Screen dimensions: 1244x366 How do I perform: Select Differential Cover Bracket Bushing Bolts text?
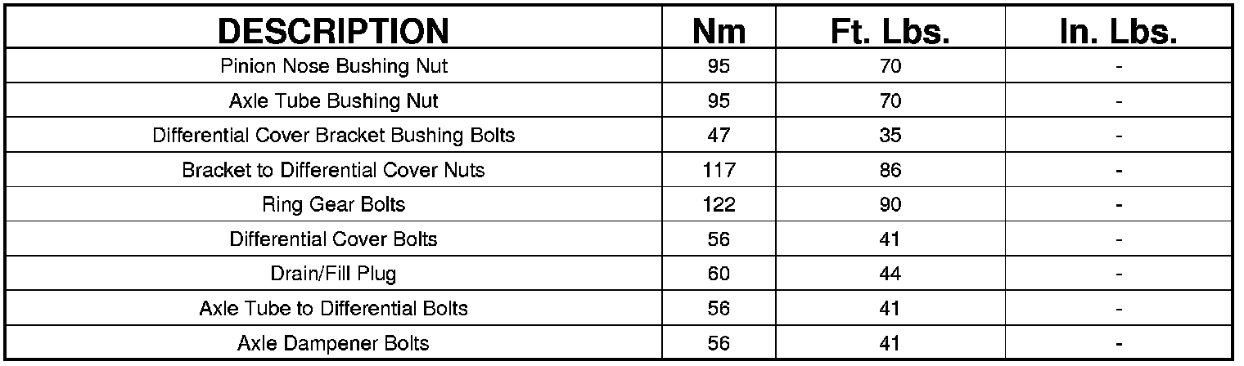point(334,136)
